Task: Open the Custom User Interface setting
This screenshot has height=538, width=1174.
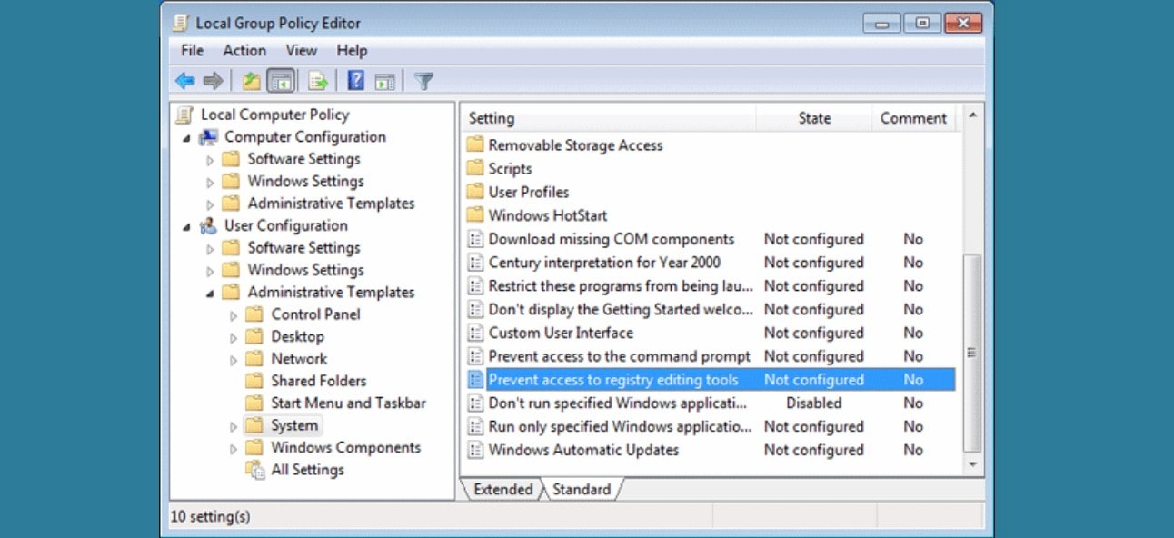Action: pos(561,333)
